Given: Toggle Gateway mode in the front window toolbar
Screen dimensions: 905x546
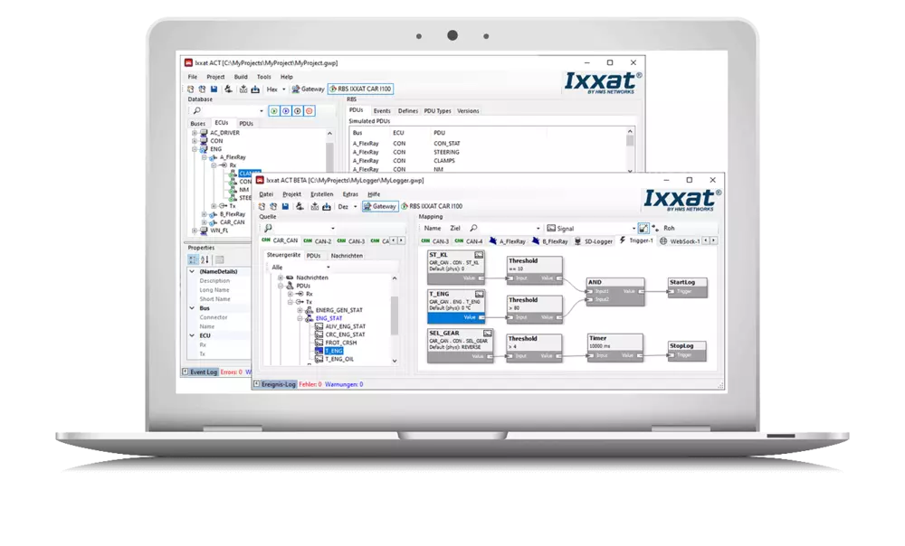Looking at the screenshot, I should click(380, 206).
